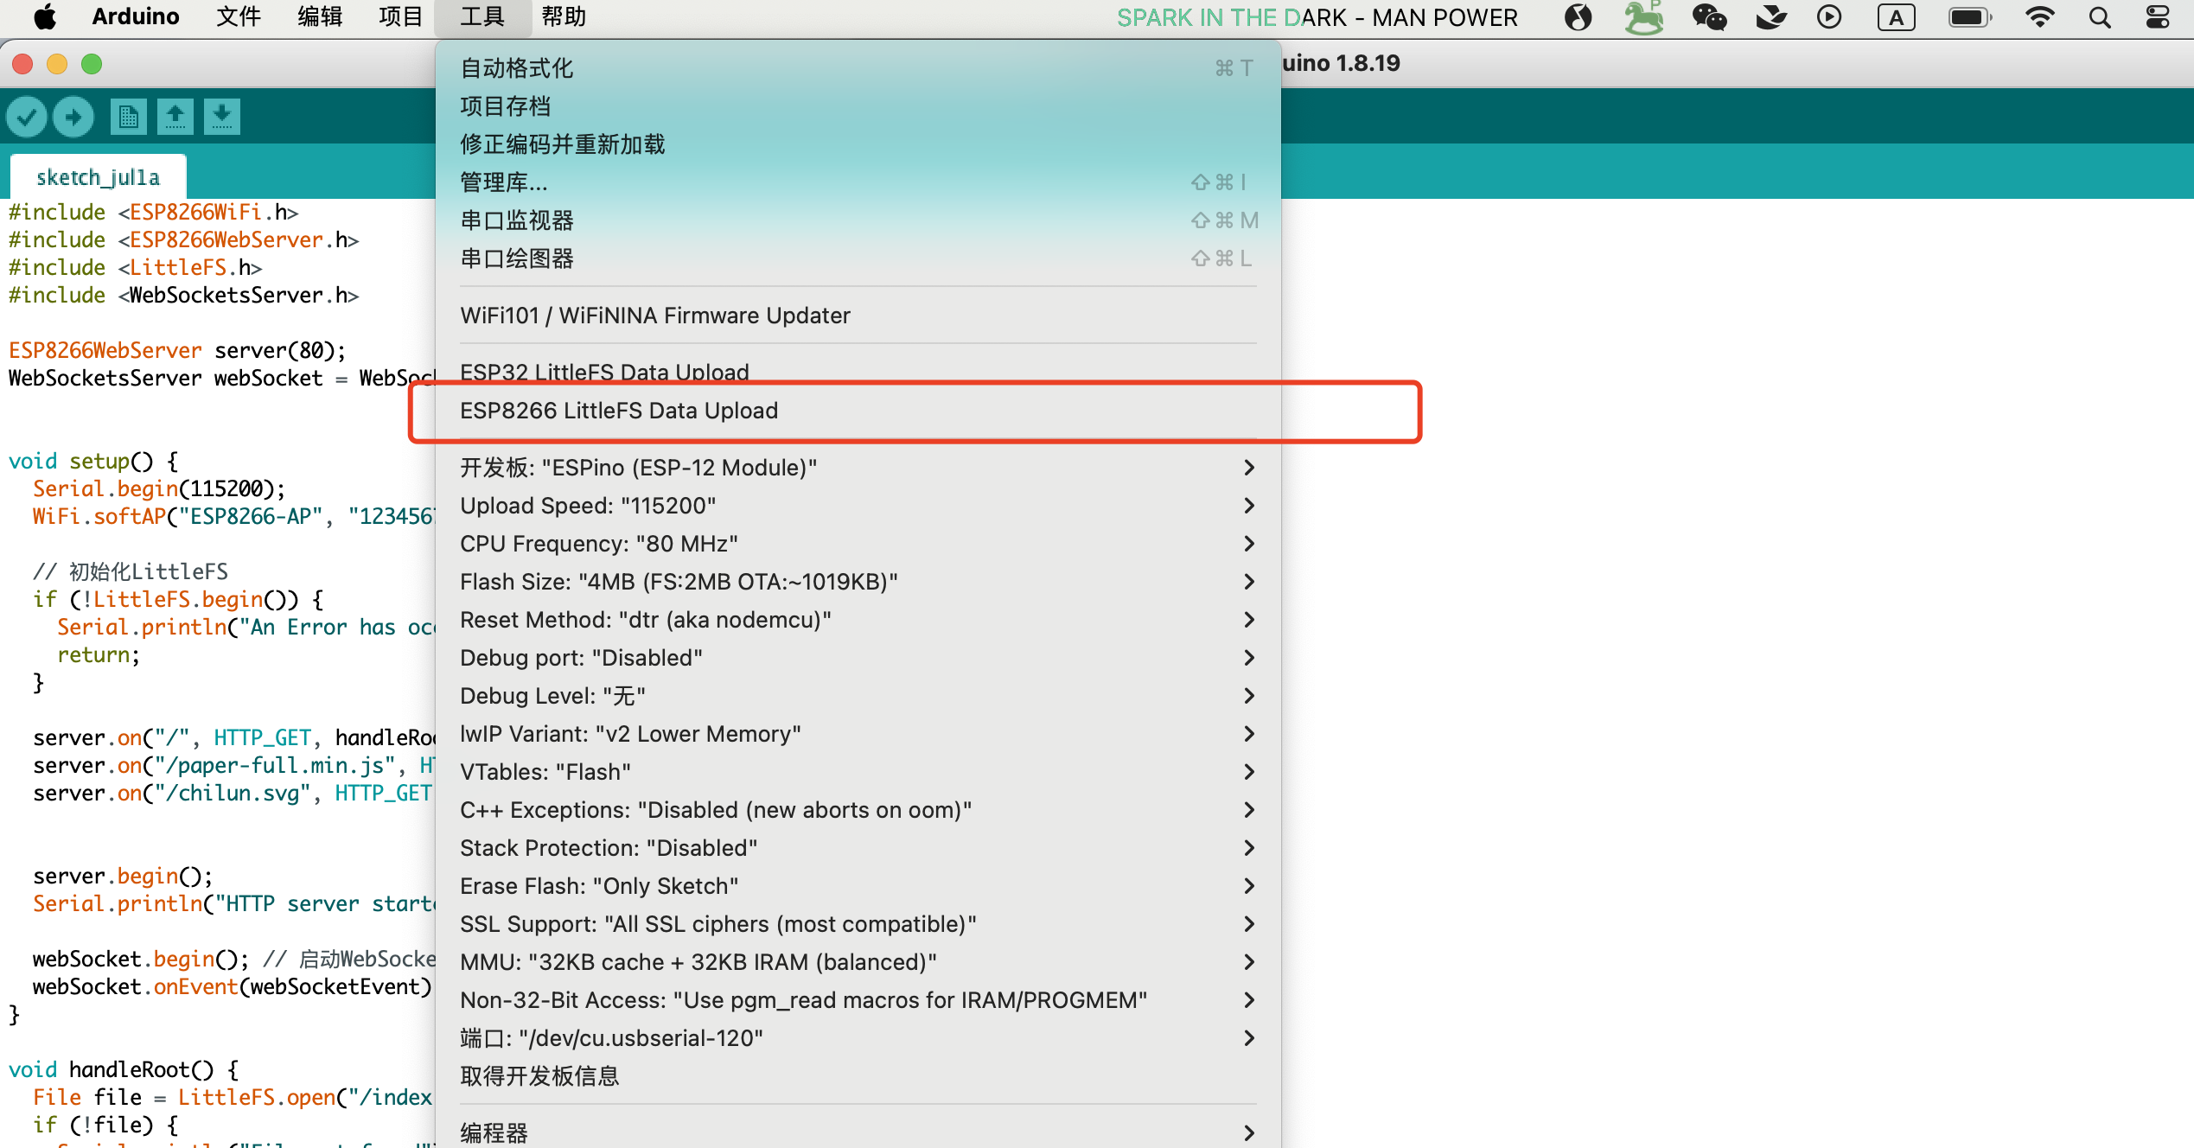Choose 取得开发板信息 menu item
The width and height of the screenshot is (2194, 1148).
858,1076
